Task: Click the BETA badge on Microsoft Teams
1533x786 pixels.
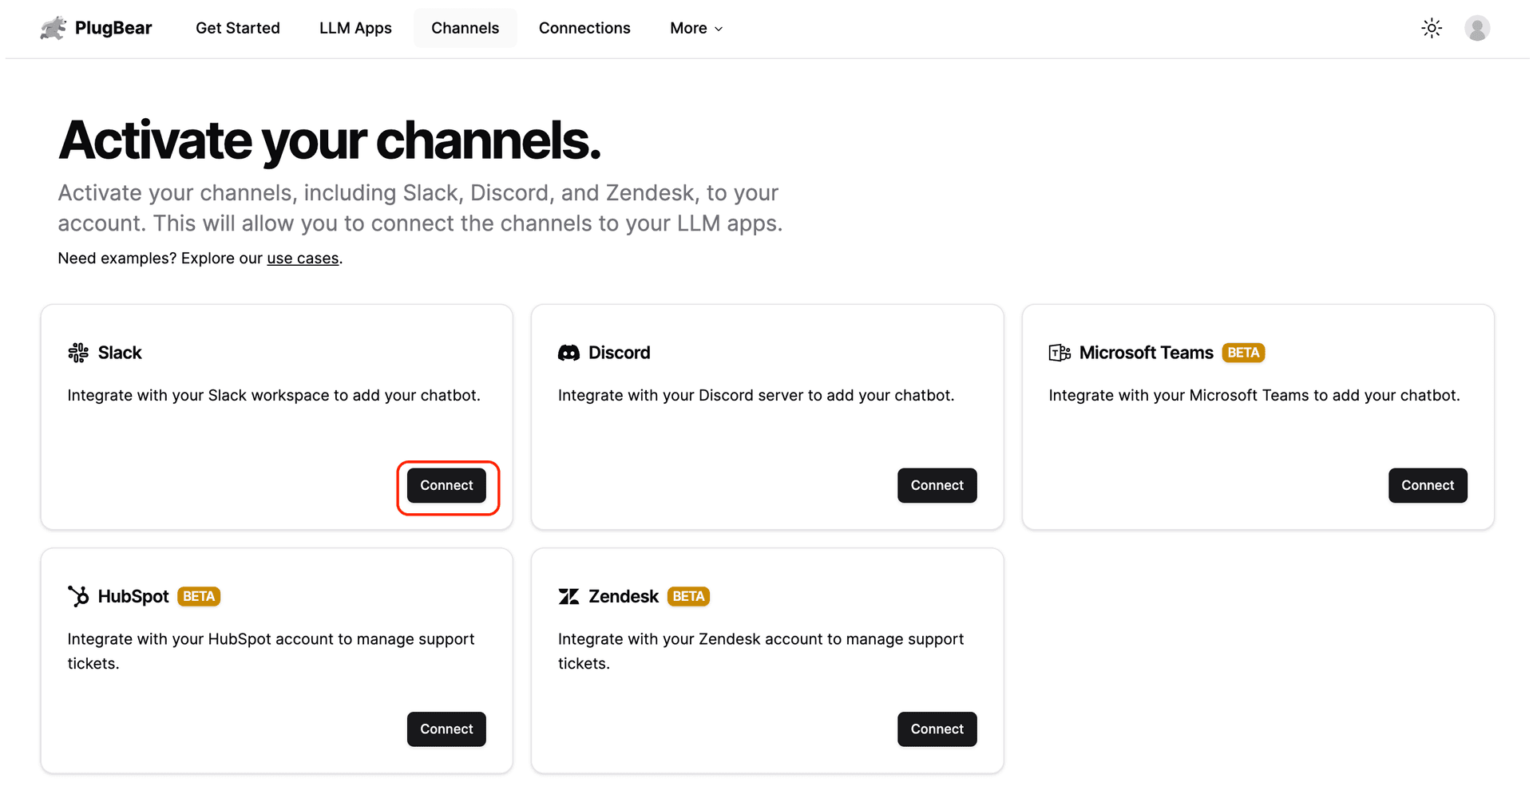Action: [x=1243, y=352]
